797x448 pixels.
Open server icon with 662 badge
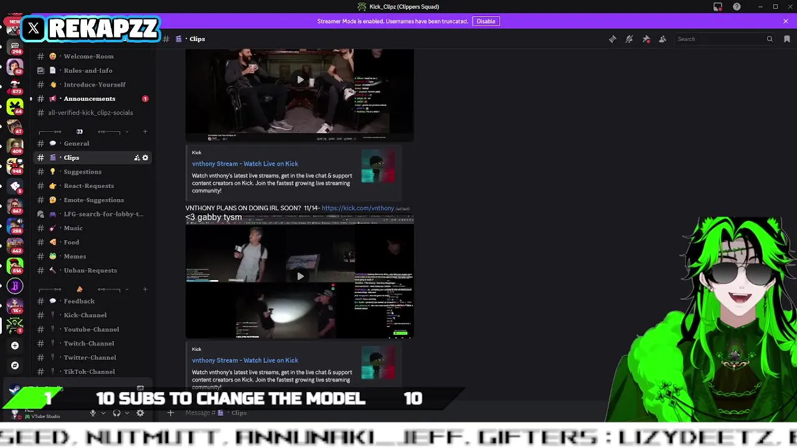[x=15, y=246]
